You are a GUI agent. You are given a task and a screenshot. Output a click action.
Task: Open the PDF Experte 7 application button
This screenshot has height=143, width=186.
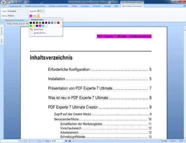point(3,3)
